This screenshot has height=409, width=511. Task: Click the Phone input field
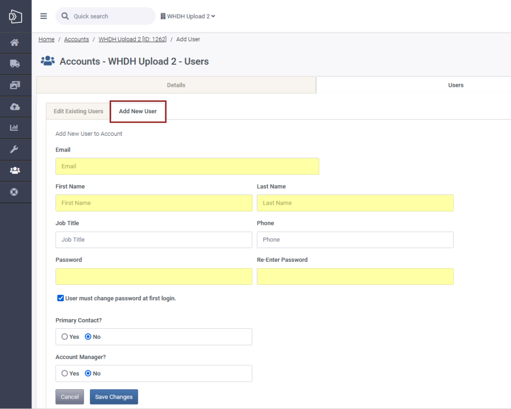click(x=355, y=240)
